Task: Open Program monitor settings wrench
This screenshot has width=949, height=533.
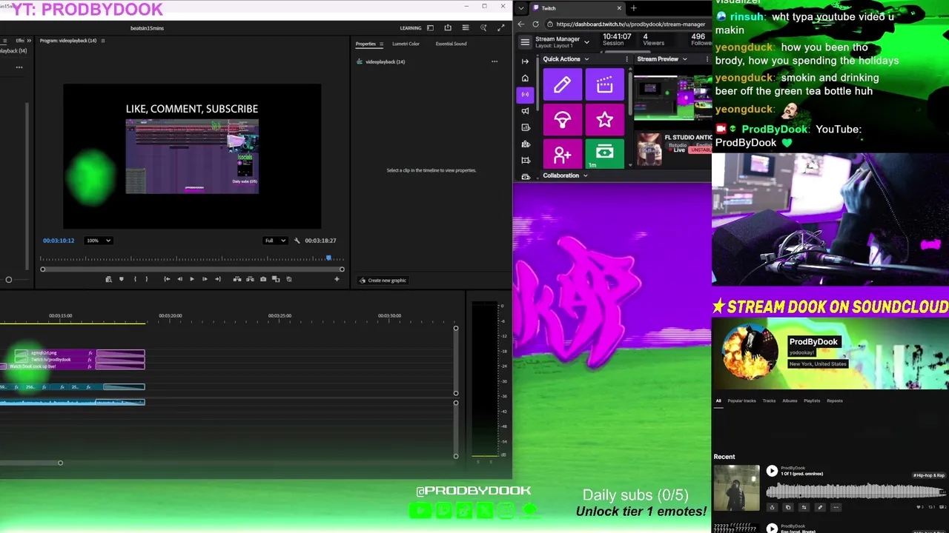Action: click(297, 241)
